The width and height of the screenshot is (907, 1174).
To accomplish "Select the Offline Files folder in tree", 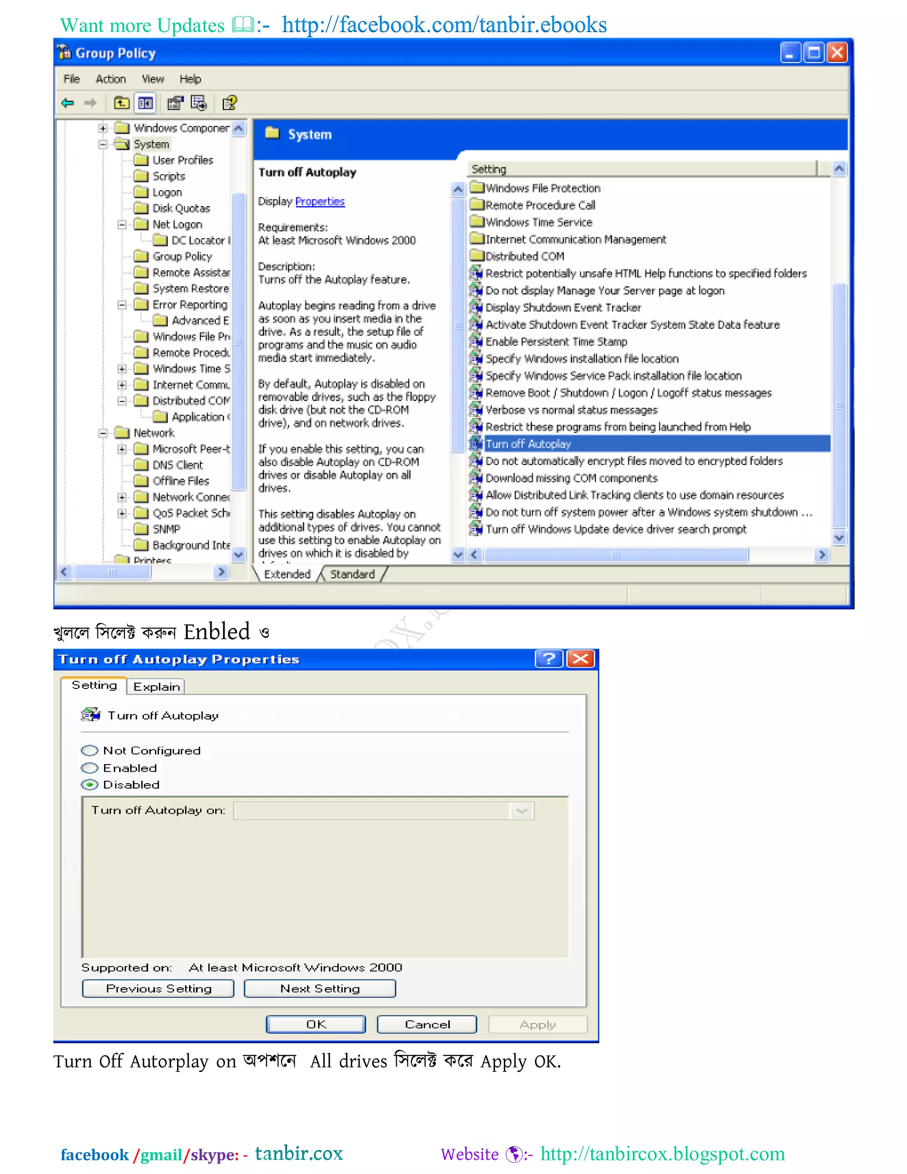I will (x=181, y=481).
